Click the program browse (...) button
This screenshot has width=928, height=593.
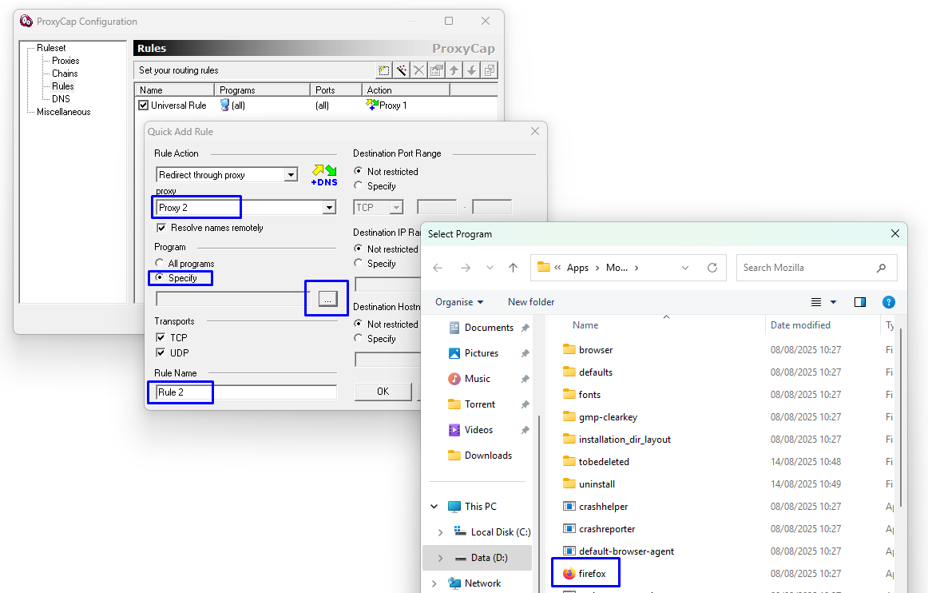[x=327, y=299]
